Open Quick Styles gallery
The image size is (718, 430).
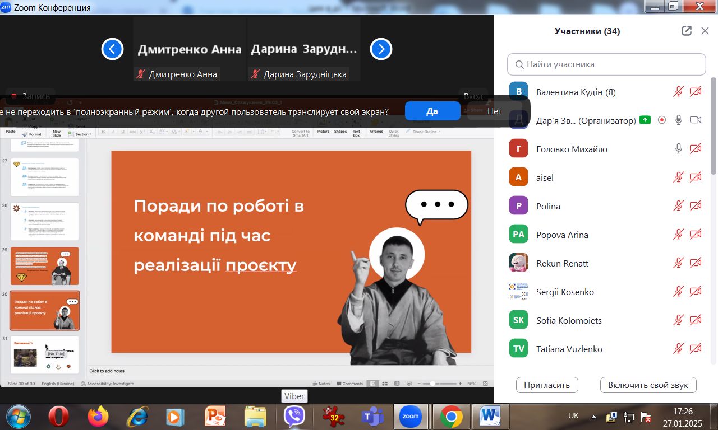[394, 133]
